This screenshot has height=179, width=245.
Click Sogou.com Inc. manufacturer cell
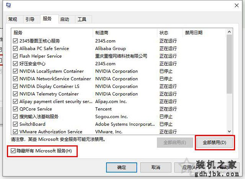[x=111, y=117]
